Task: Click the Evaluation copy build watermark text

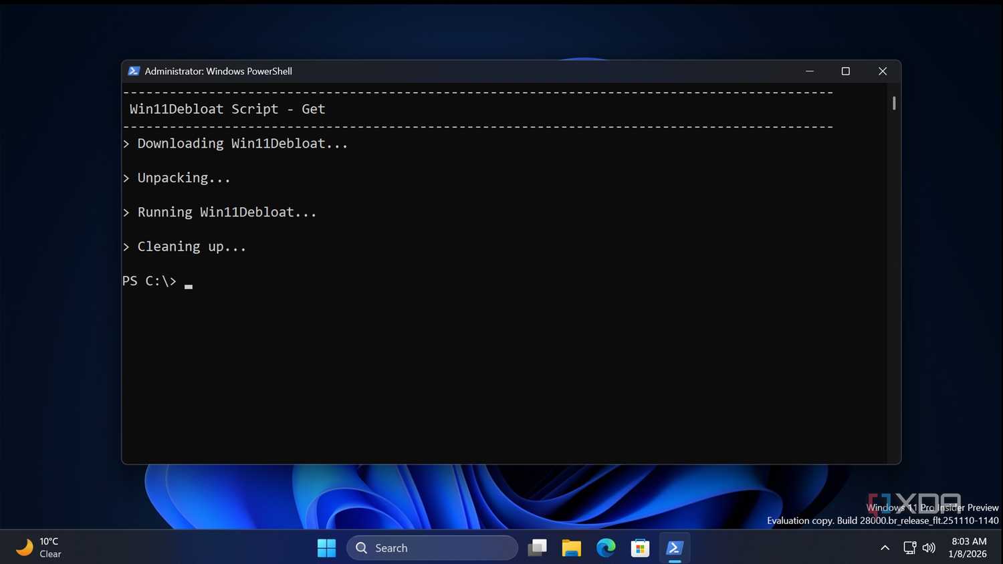Action: click(x=883, y=521)
